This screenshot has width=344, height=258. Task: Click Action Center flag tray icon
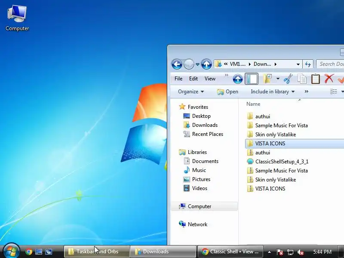coord(279,252)
